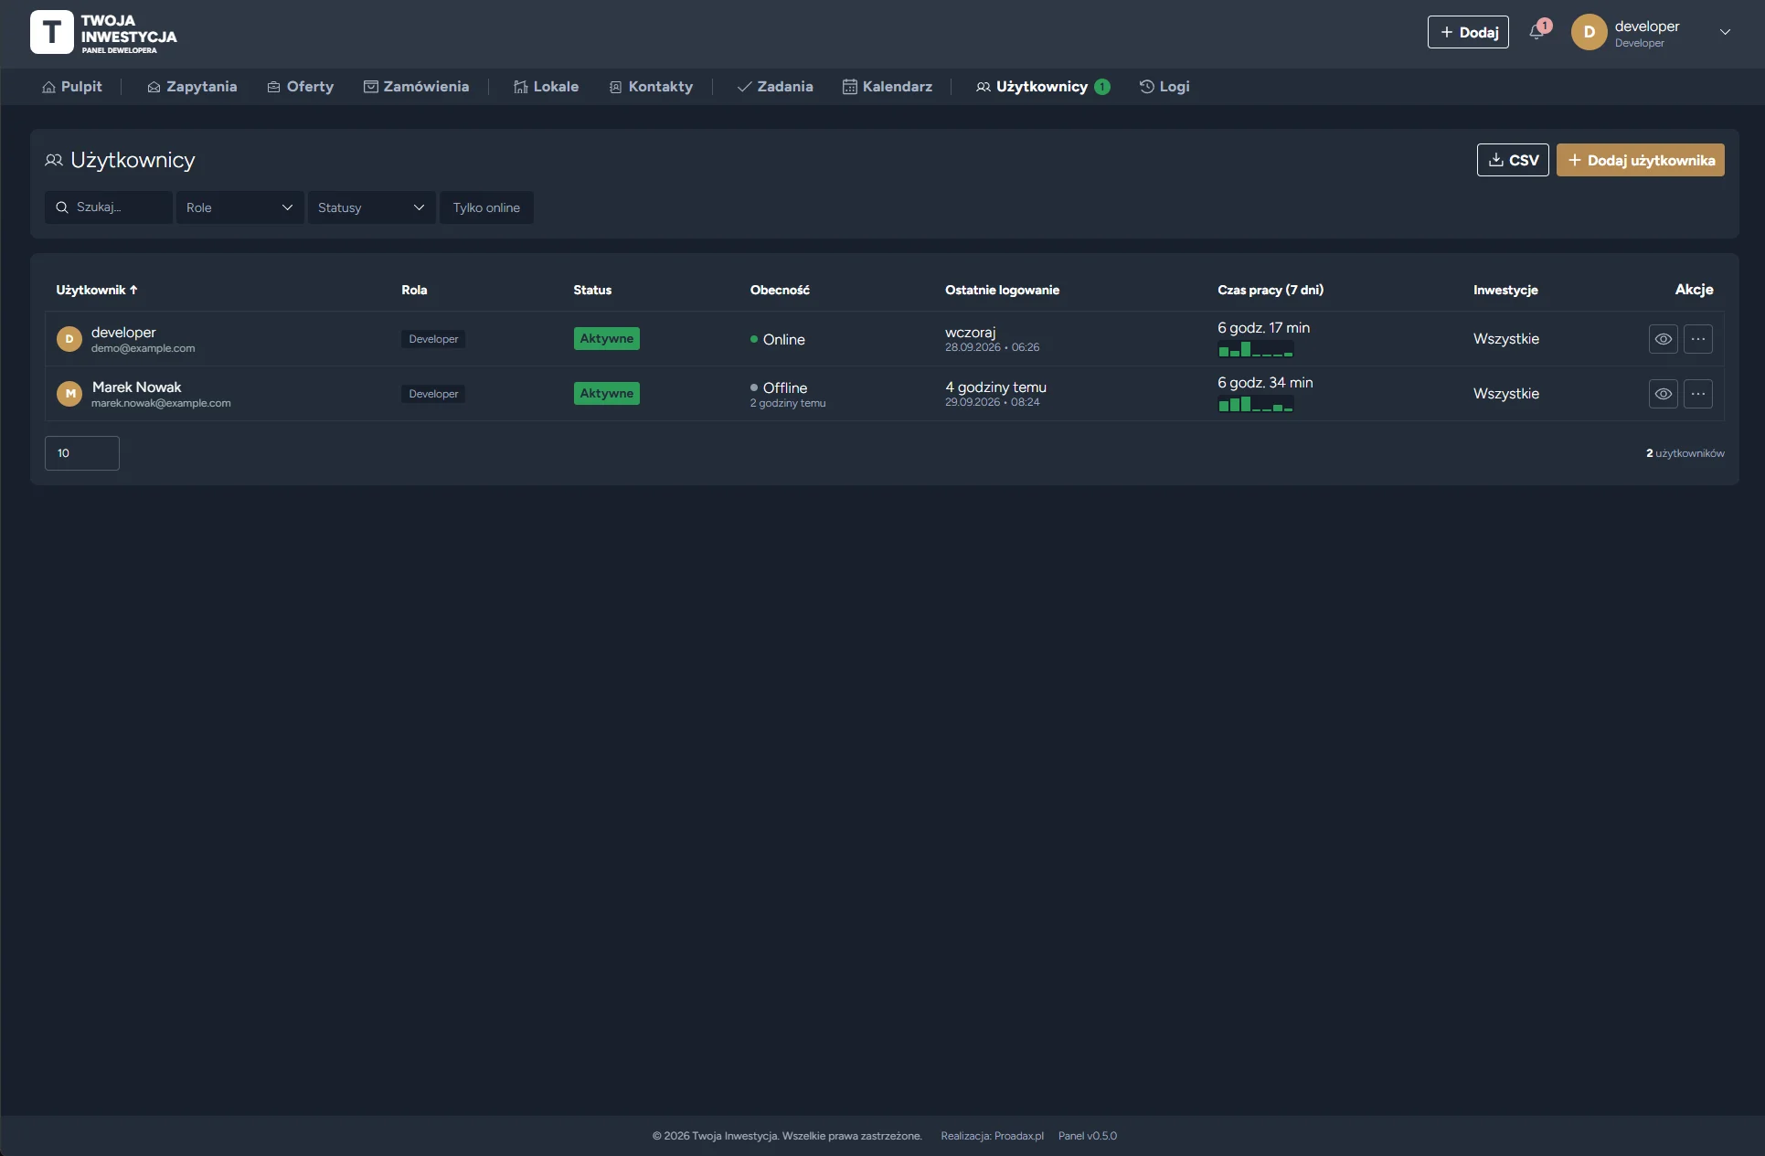
Task: Expand the developer account menu chevron
Action: coord(1725,32)
